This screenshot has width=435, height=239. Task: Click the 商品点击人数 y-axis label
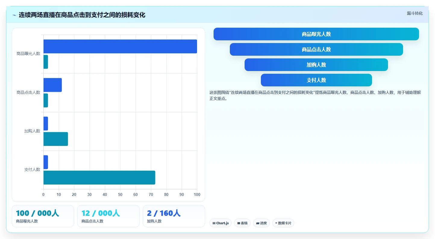[x=28, y=92]
